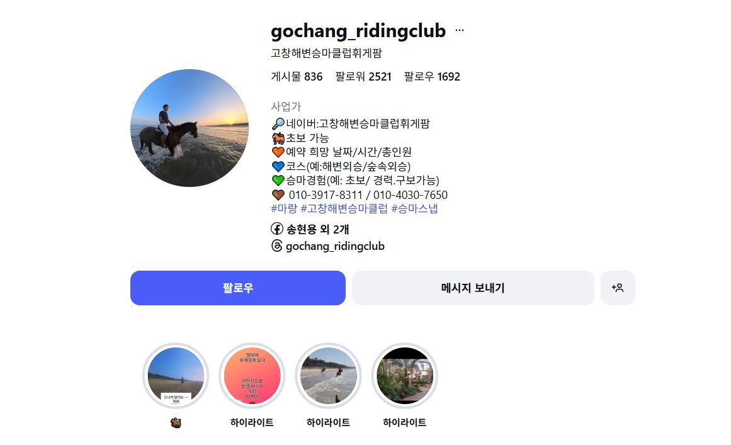Click the Facebook icon next to 송현용 외 2개
The width and height of the screenshot is (731, 445).
[x=277, y=228]
